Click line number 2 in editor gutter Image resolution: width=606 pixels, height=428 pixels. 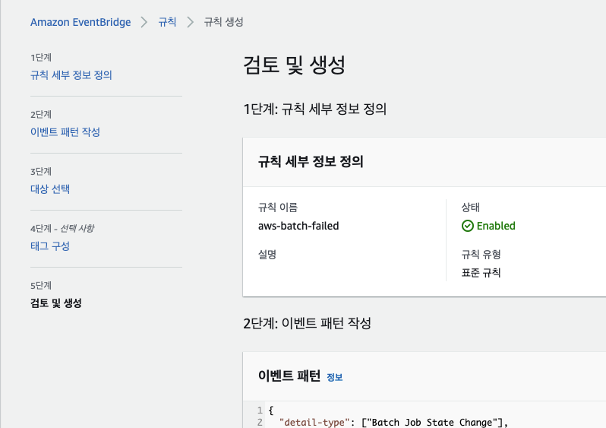point(259,422)
